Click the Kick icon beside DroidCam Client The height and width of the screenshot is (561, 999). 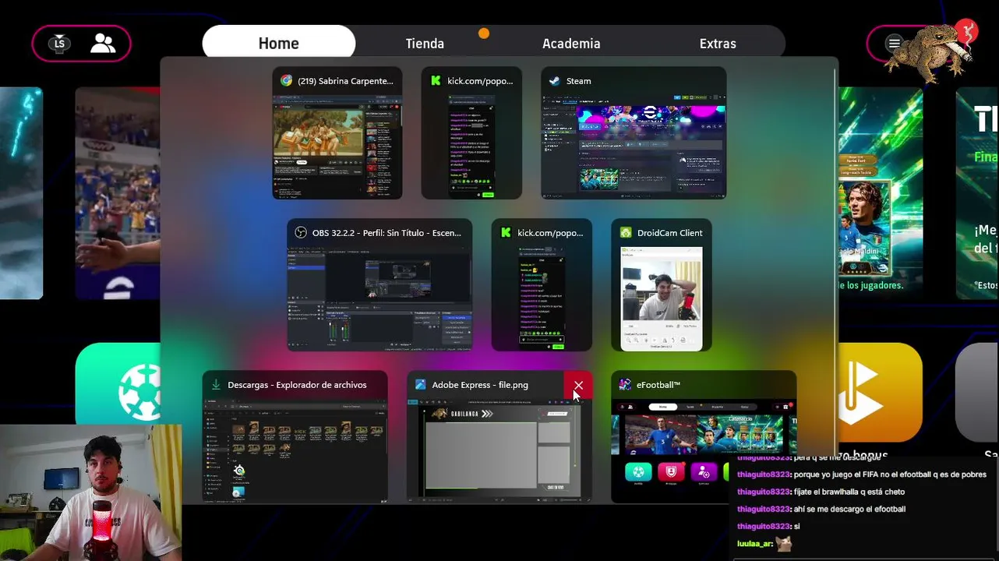click(x=506, y=233)
